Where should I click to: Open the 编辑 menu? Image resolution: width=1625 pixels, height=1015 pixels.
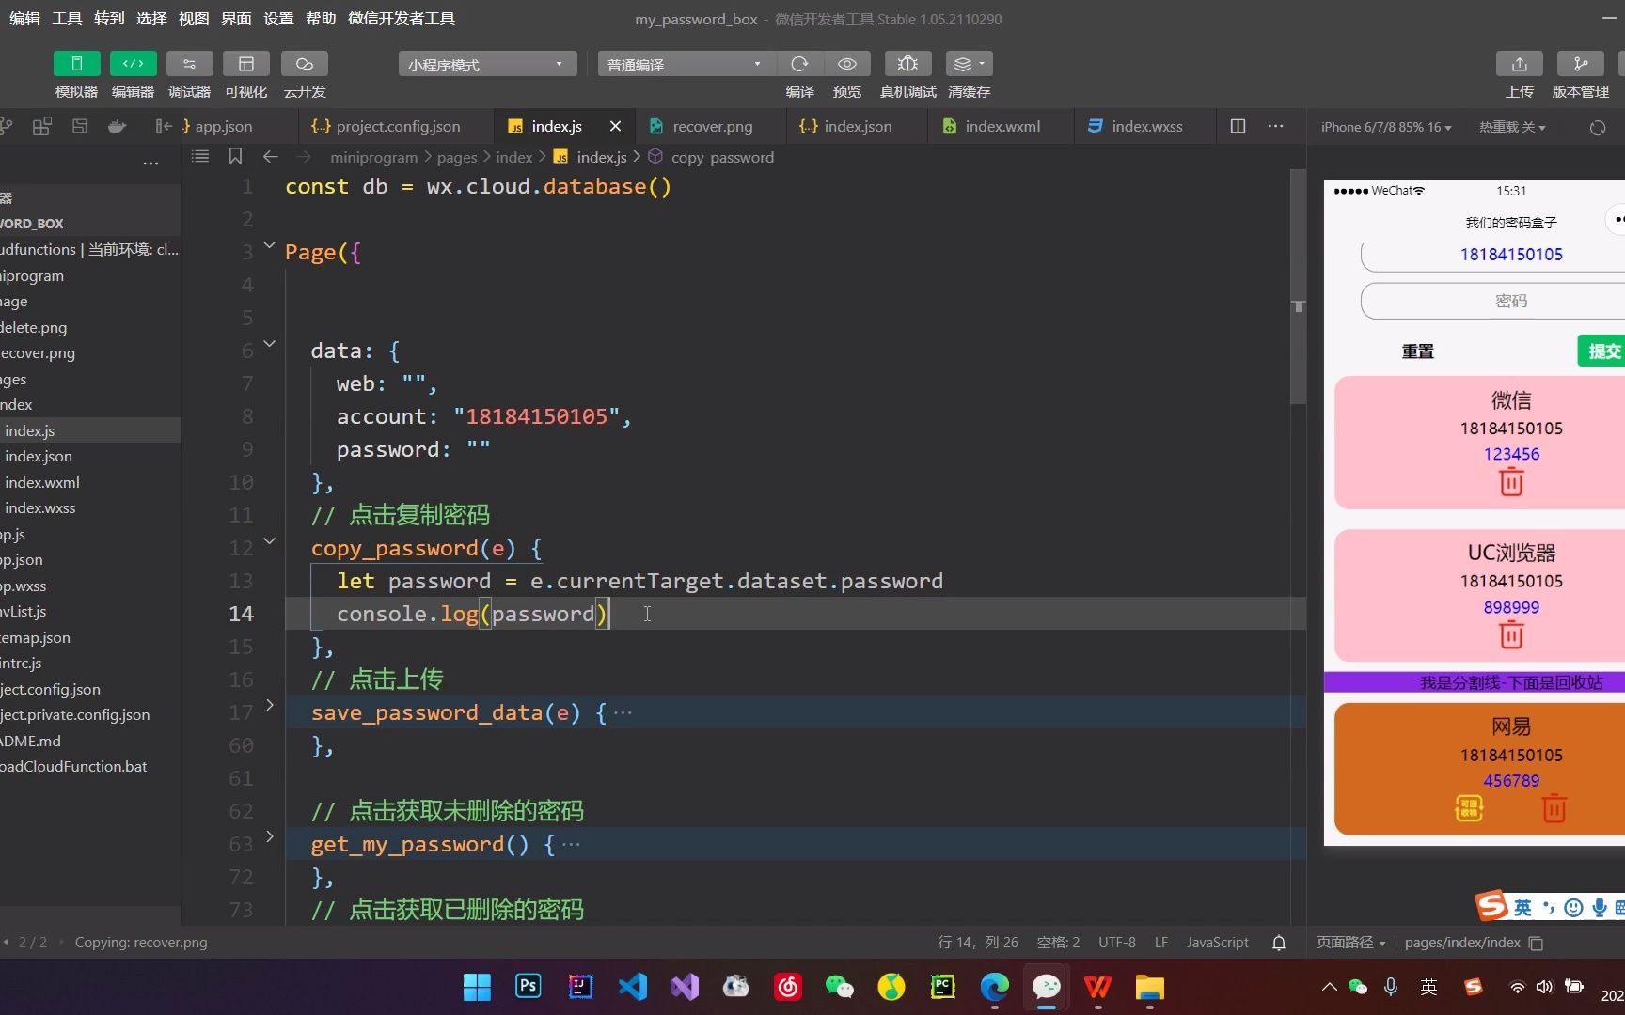coord(25,19)
